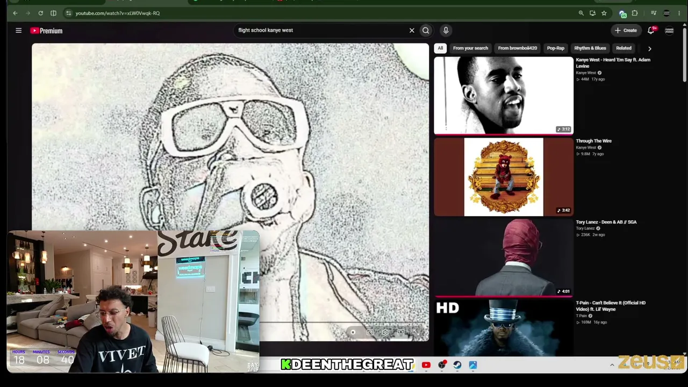
Task: Select the From brownboii420 chip
Action: tap(517, 48)
